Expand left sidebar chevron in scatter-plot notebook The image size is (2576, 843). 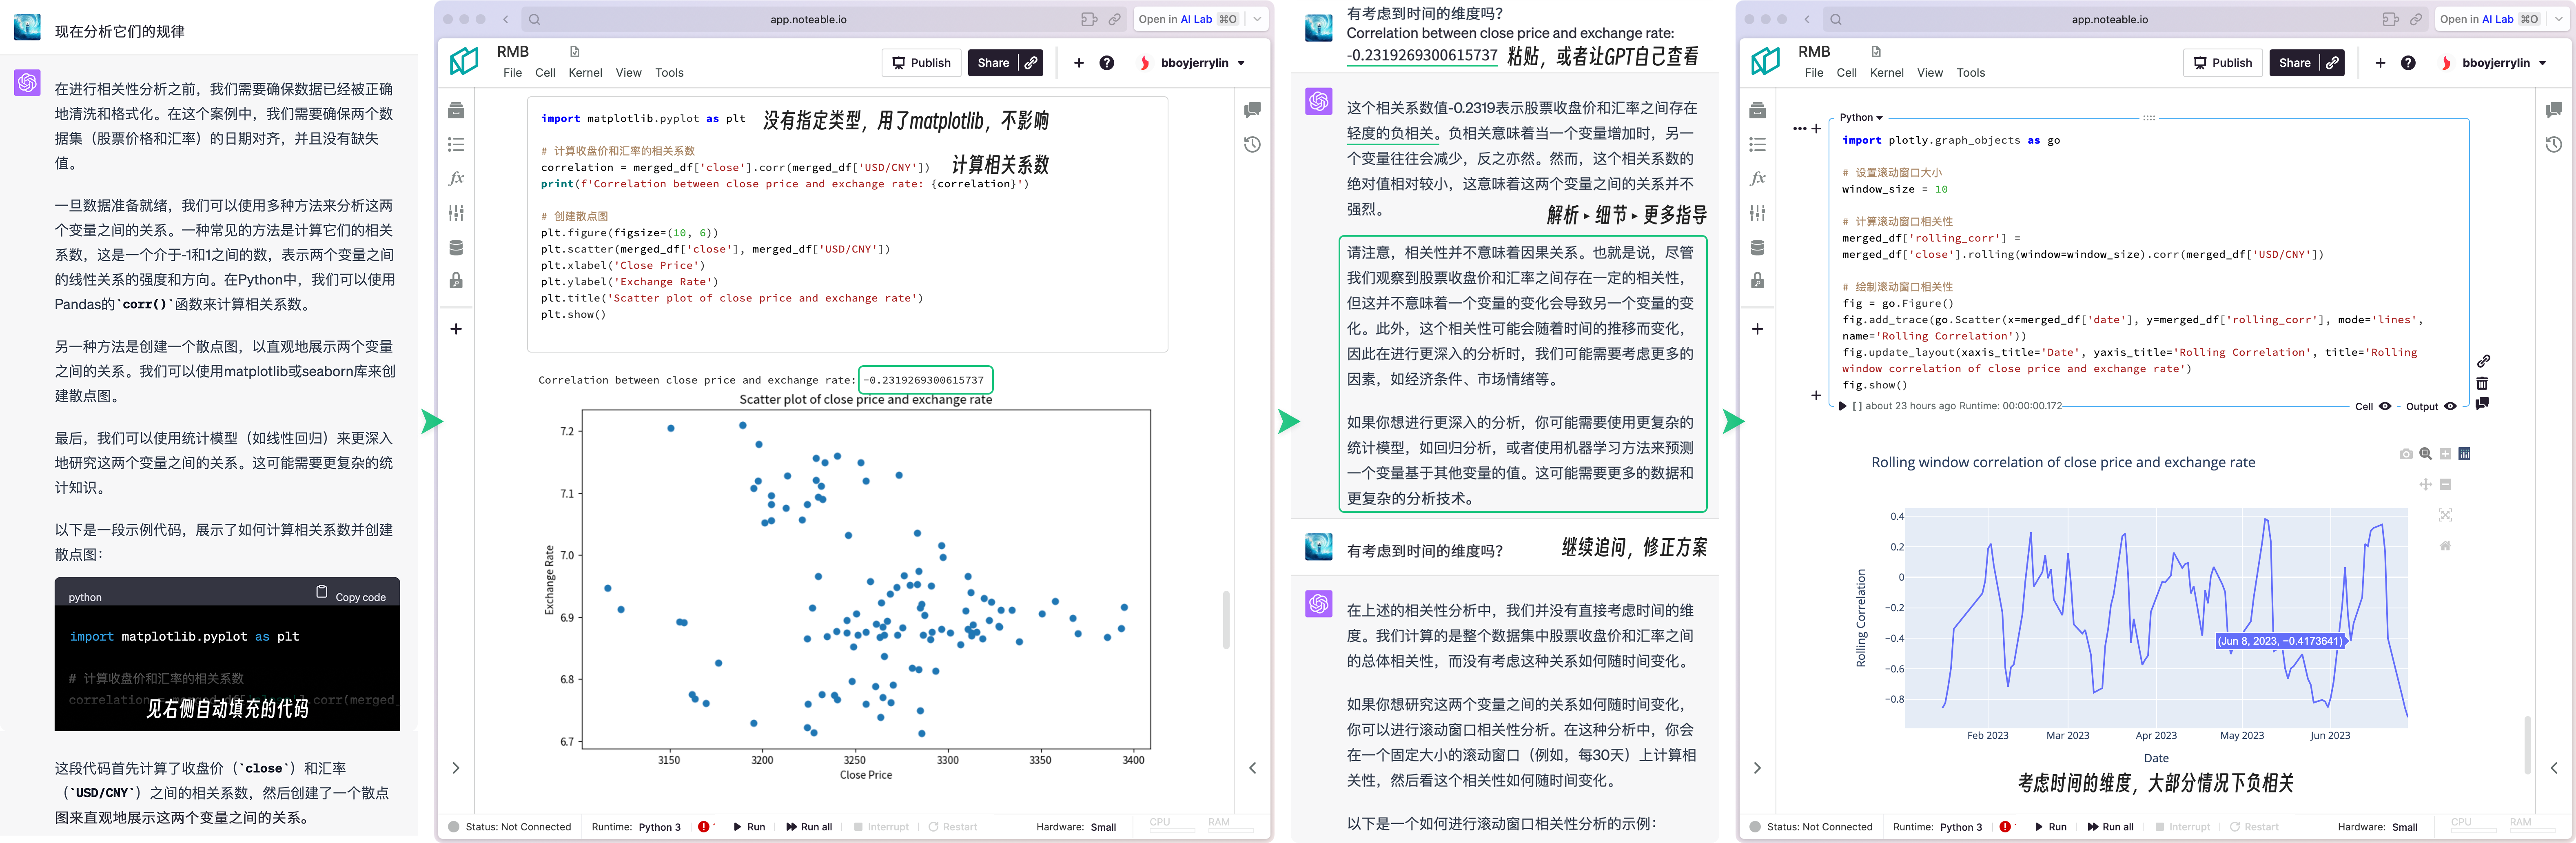[456, 768]
